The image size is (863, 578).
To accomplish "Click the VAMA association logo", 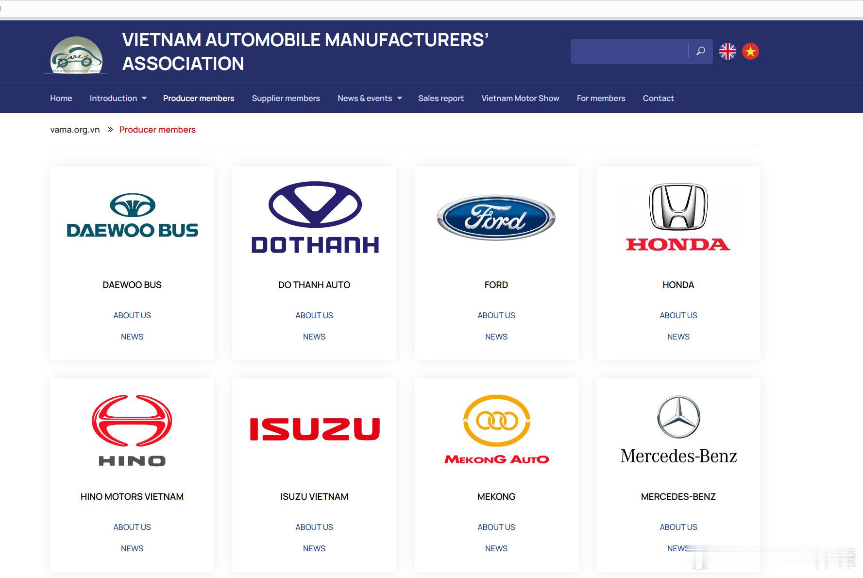I will tap(76, 55).
